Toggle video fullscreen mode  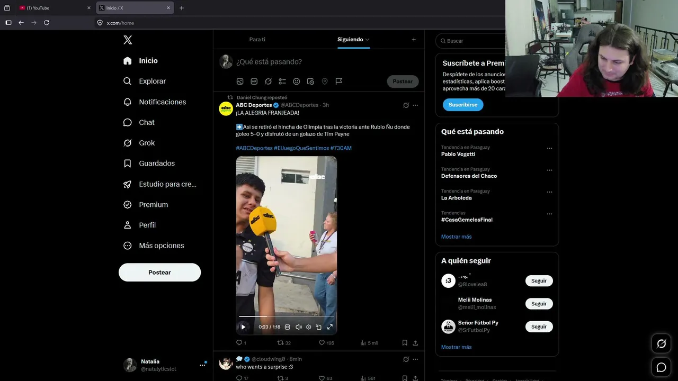pos(329,327)
